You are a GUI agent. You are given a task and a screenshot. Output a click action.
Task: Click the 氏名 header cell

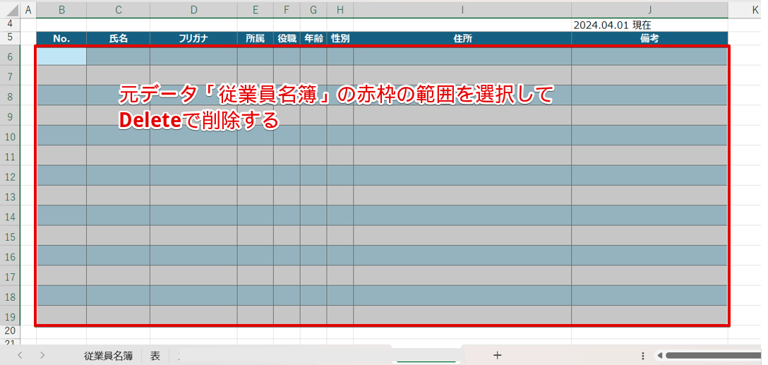pos(118,39)
